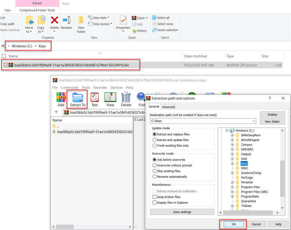The width and height of the screenshot is (291, 230).
Task: Click the Save settings button
Action: click(182, 212)
